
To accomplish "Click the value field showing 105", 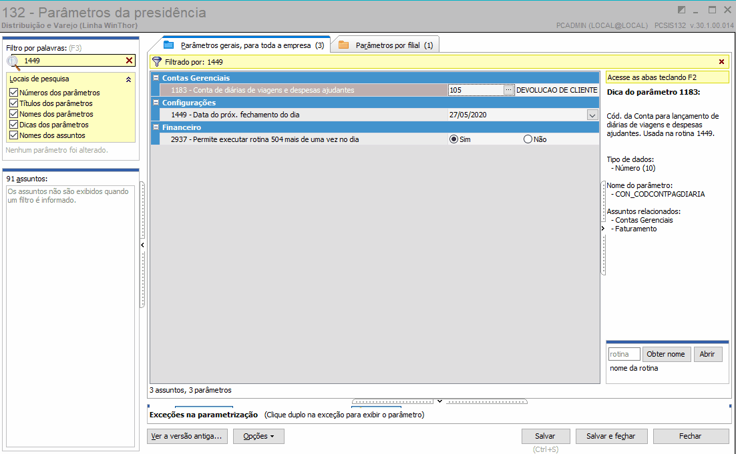I will pyautogui.click(x=476, y=90).
